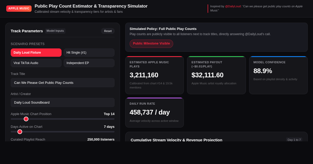Click 'Based on playlist density & activity' caption

(x=275, y=79)
